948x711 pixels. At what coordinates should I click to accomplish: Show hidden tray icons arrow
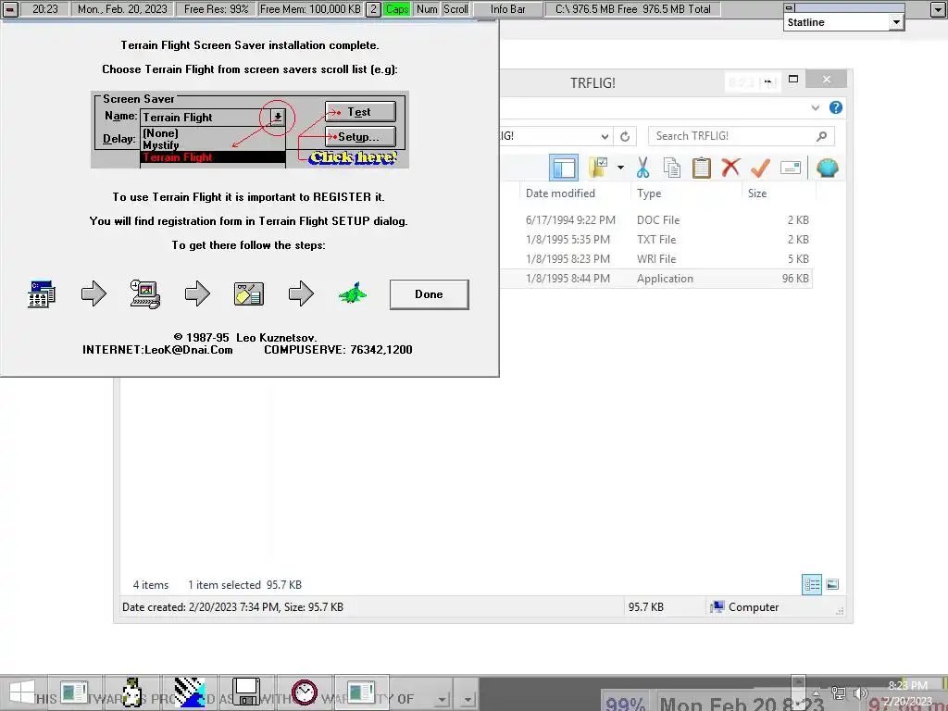[817, 692]
